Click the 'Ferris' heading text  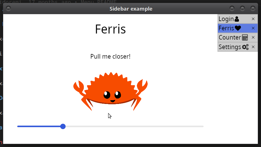(110, 29)
